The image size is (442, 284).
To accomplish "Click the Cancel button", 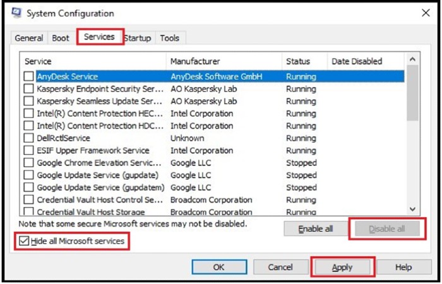I will click(280, 267).
